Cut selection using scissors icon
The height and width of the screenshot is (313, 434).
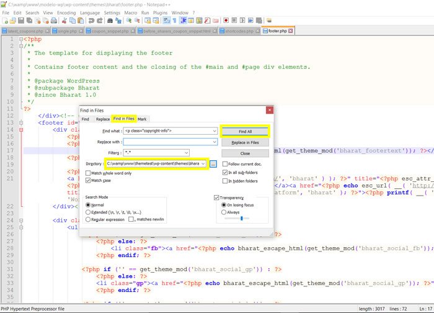pyautogui.click(x=64, y=20)
